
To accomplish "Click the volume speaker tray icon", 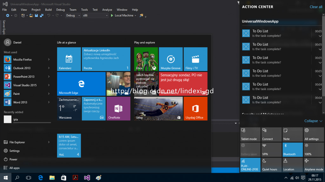I will [x=297, y=178].
